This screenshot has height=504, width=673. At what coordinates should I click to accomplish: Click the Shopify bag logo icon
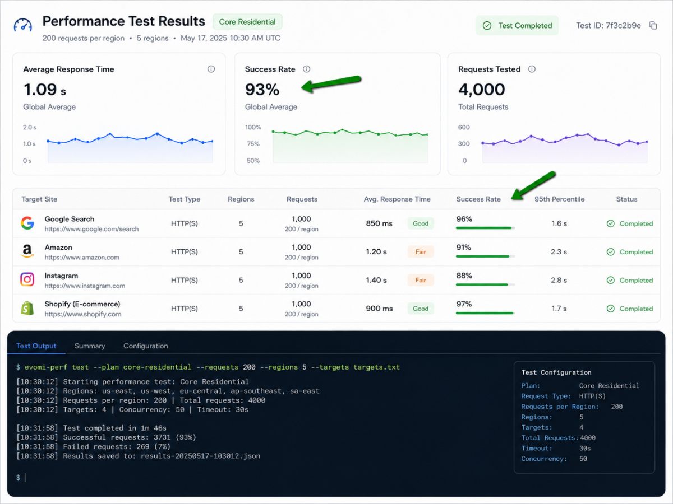27,309
